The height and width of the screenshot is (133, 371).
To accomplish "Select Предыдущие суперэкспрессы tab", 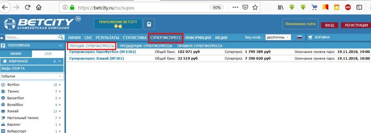I will (146, 46).
